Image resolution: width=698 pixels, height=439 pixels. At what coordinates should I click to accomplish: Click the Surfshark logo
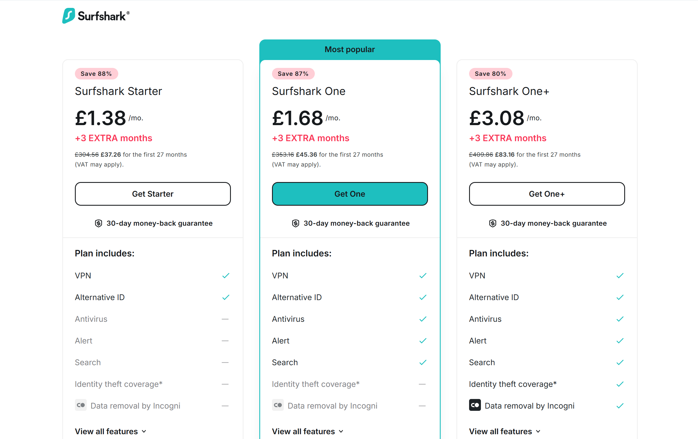[x=96, y=16]
